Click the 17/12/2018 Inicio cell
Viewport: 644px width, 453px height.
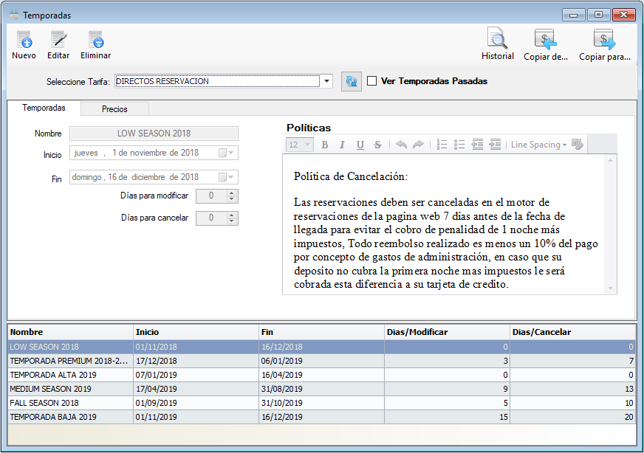pos(196,361)
